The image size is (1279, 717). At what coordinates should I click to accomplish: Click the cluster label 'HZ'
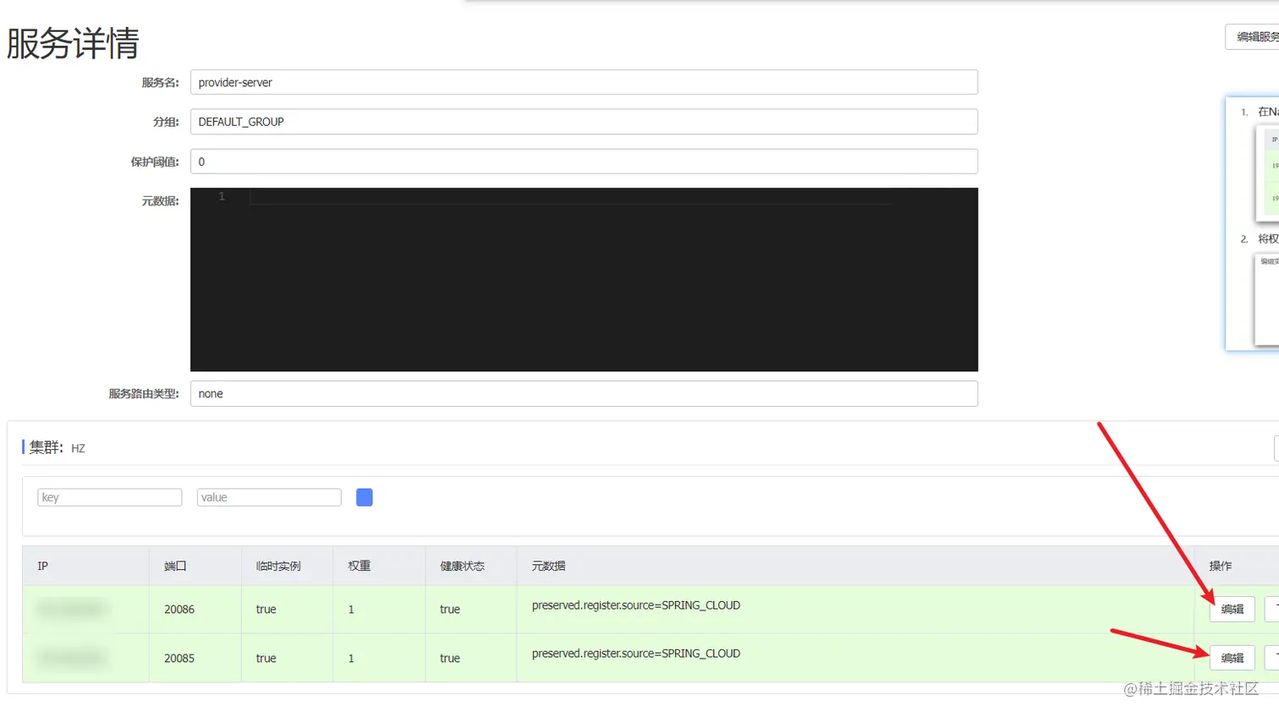point(78,448)
